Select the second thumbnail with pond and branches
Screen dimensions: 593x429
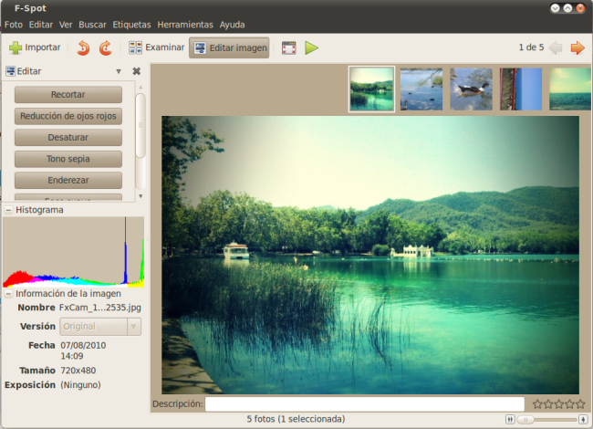tap(421, 89)
